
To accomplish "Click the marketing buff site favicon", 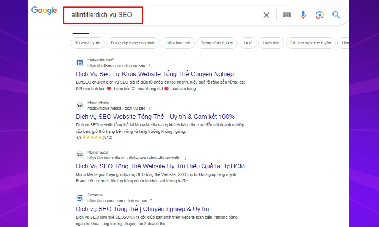I will click(80, 62).
